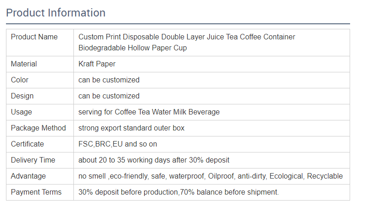
Task: Click the Biodegradable Hollow Paper Cup line
Action: [133, 48]
